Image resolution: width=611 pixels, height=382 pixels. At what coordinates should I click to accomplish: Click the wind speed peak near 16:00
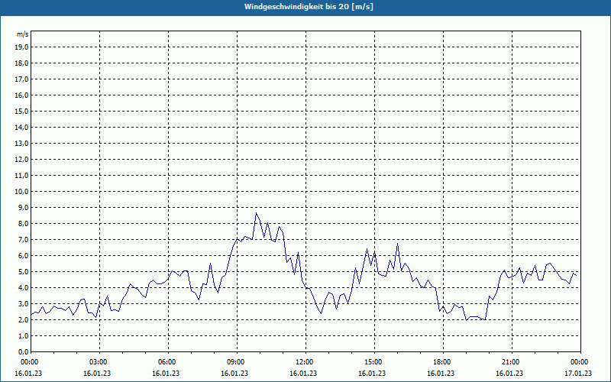point(397,244)
